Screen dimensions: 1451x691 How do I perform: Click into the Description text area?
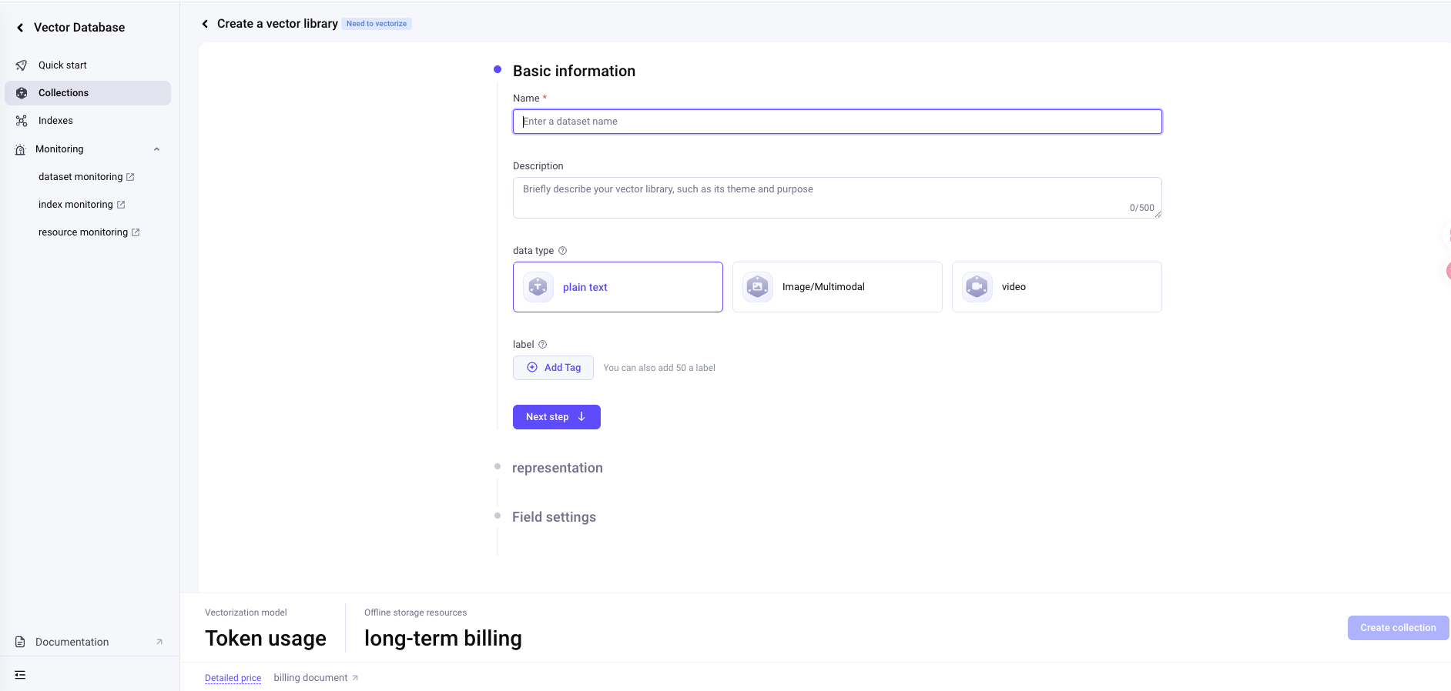tap(837, 198)
